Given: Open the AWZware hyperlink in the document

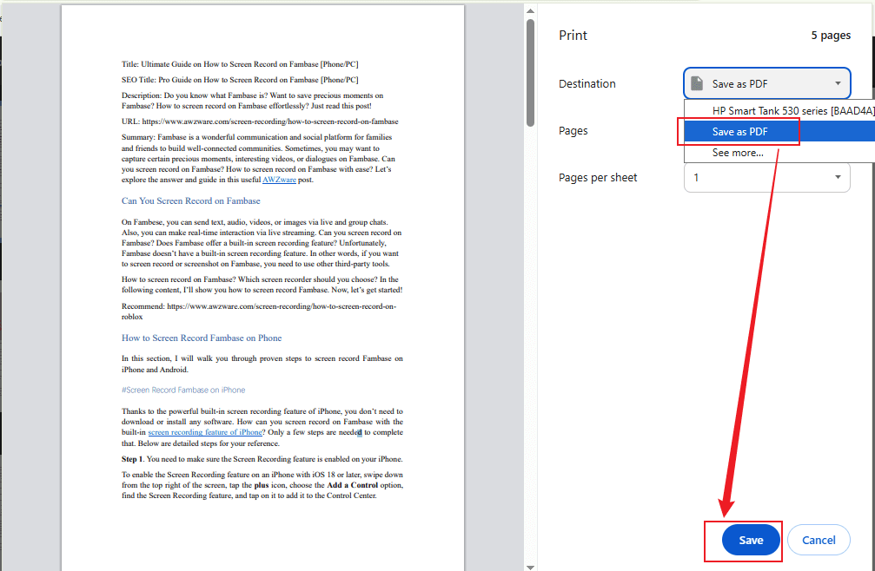Looking at the screenshot, I should 279,178.
